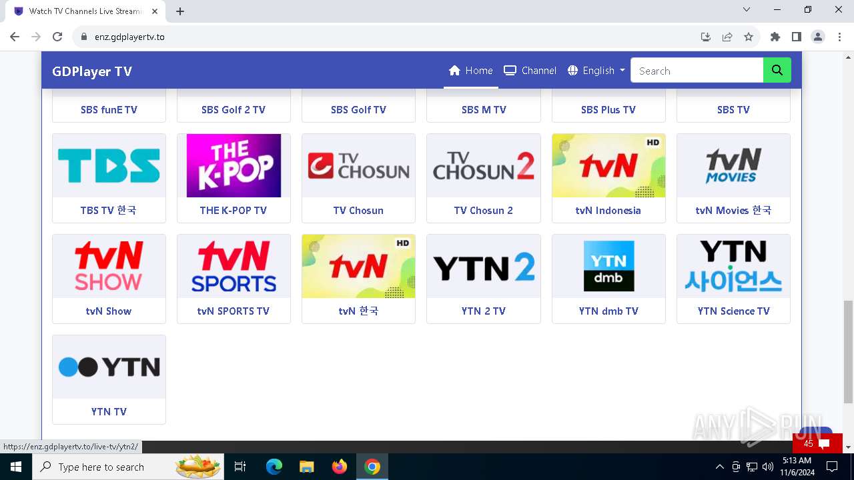Open the TBS TV channel thumbnail
This screenshot has width=854, height=480.
pos(109,165)
